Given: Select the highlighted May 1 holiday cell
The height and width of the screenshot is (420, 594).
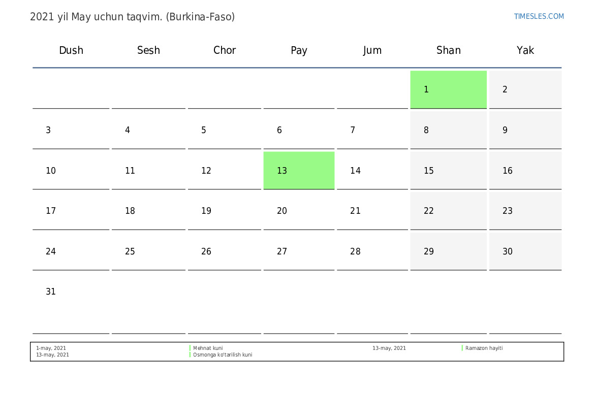Looking at the screenshot, I should 448,89.
